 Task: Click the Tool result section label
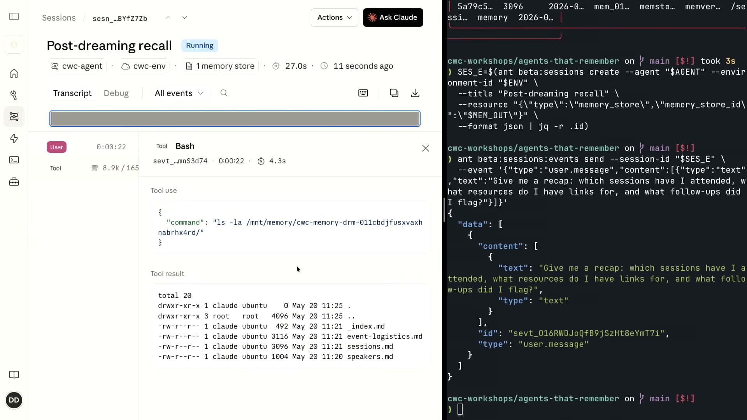coord(167,274)
